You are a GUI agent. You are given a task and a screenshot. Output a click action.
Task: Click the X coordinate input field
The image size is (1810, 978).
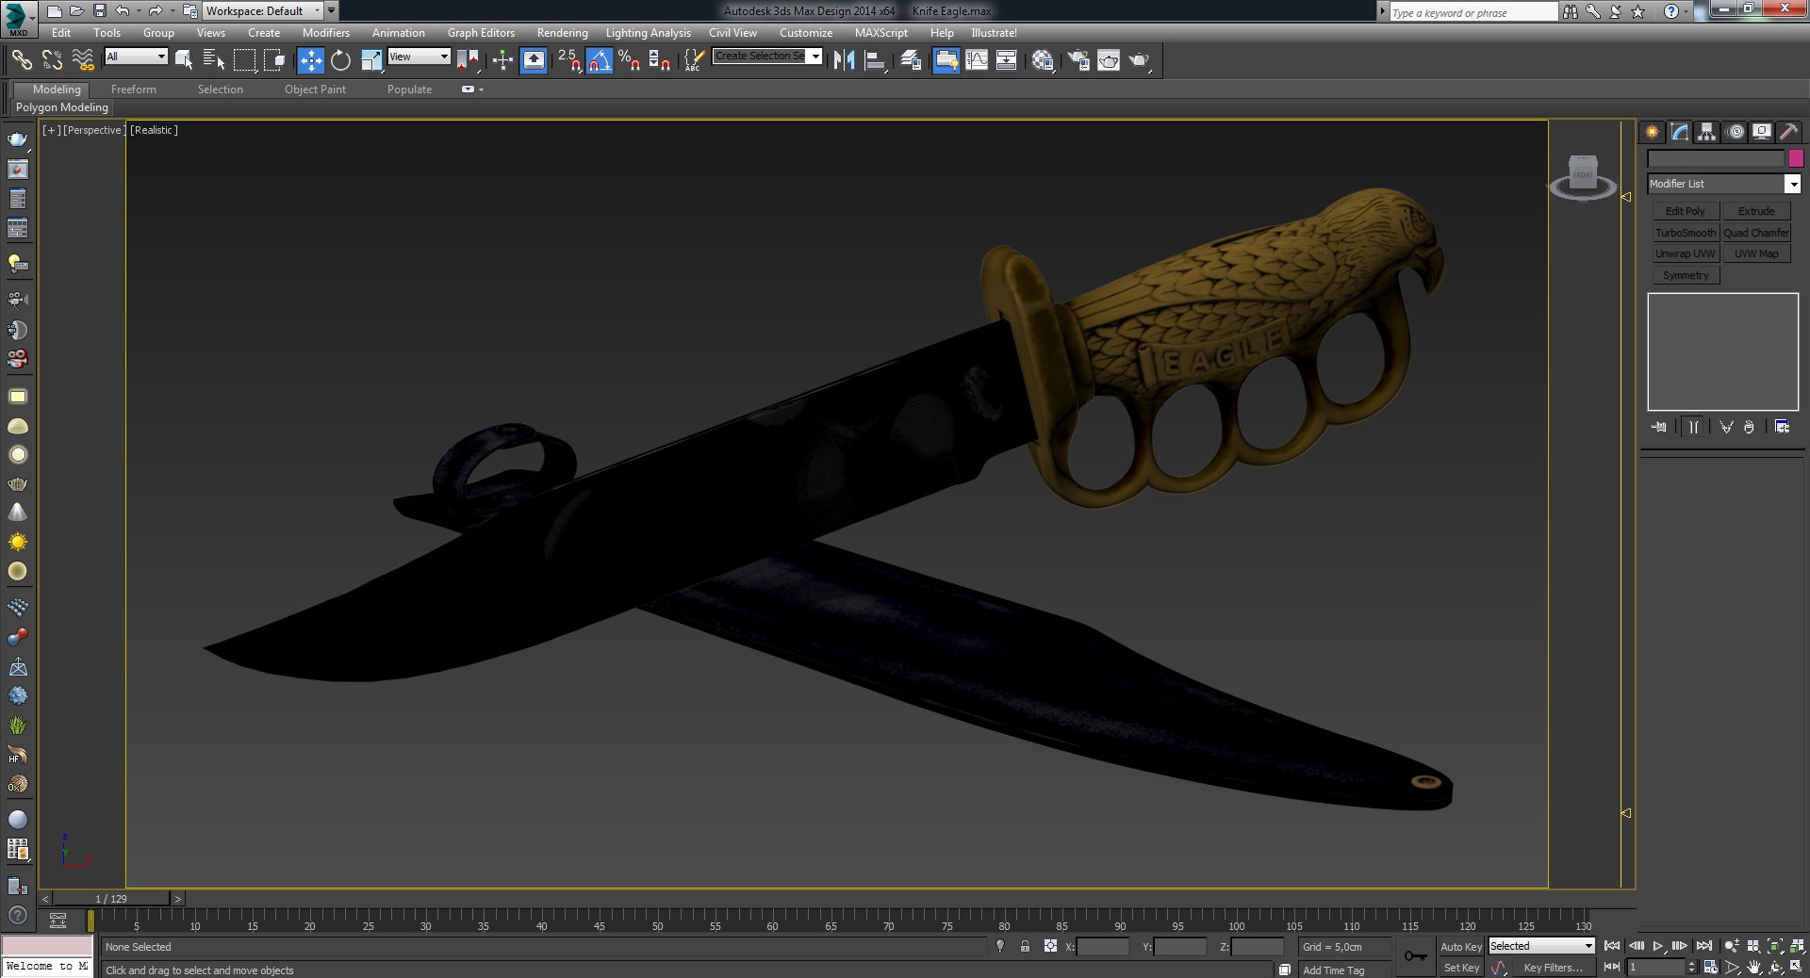[1103, 947]
